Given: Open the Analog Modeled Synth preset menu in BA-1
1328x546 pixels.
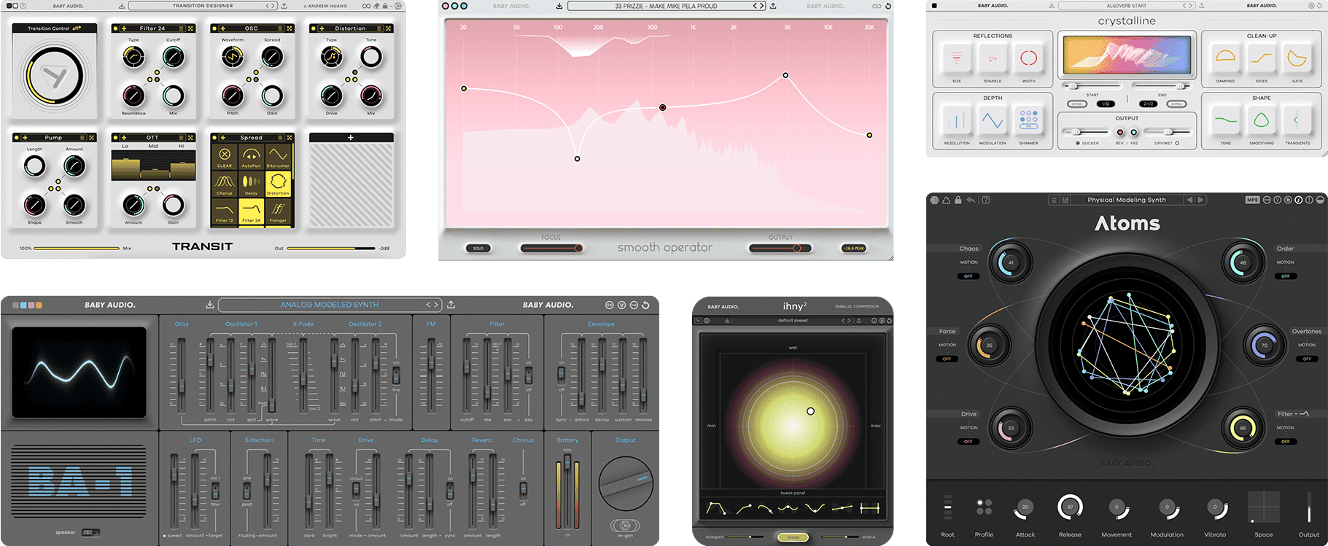Looking at the screenshot, I should 330,305.
